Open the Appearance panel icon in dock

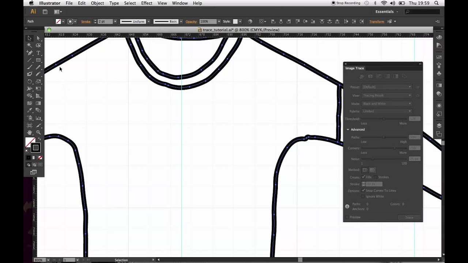(x=439, y=106)
